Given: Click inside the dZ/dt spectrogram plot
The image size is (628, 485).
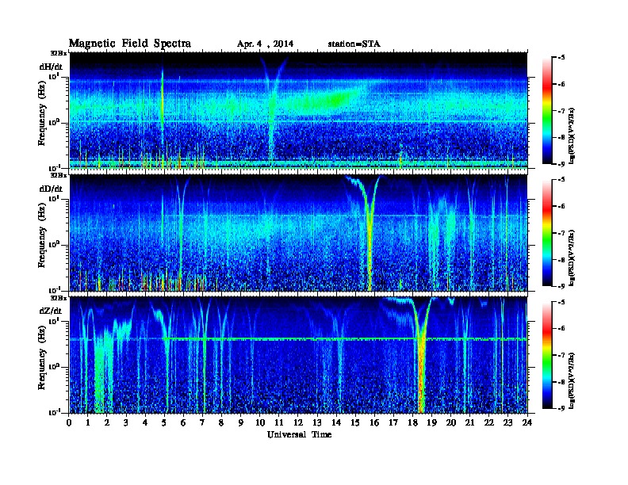Looking at the screenshot, I should (298, 355).
